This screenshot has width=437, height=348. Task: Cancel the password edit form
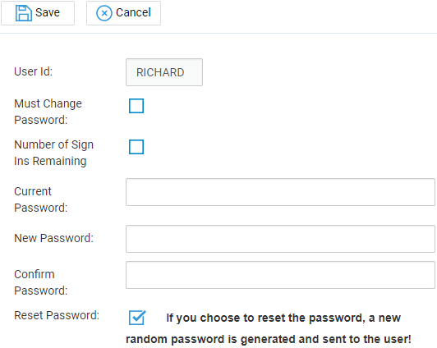123,13
